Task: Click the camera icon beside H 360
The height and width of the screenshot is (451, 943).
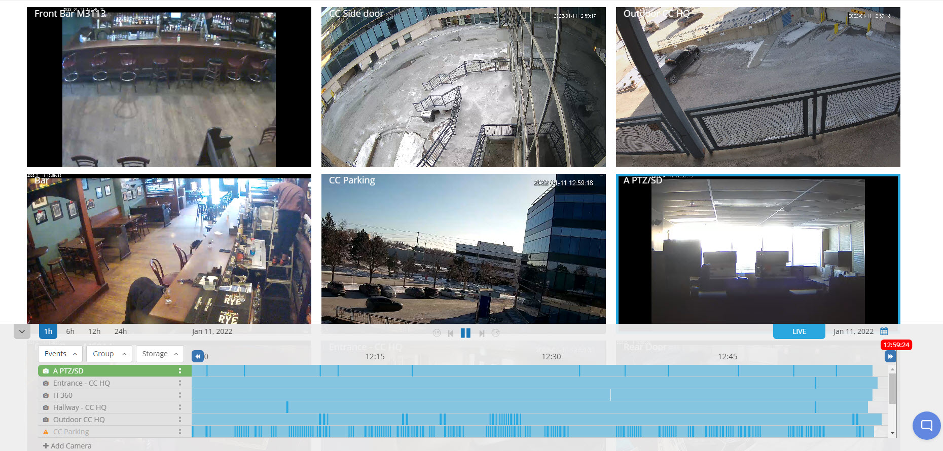Action: 46,395
